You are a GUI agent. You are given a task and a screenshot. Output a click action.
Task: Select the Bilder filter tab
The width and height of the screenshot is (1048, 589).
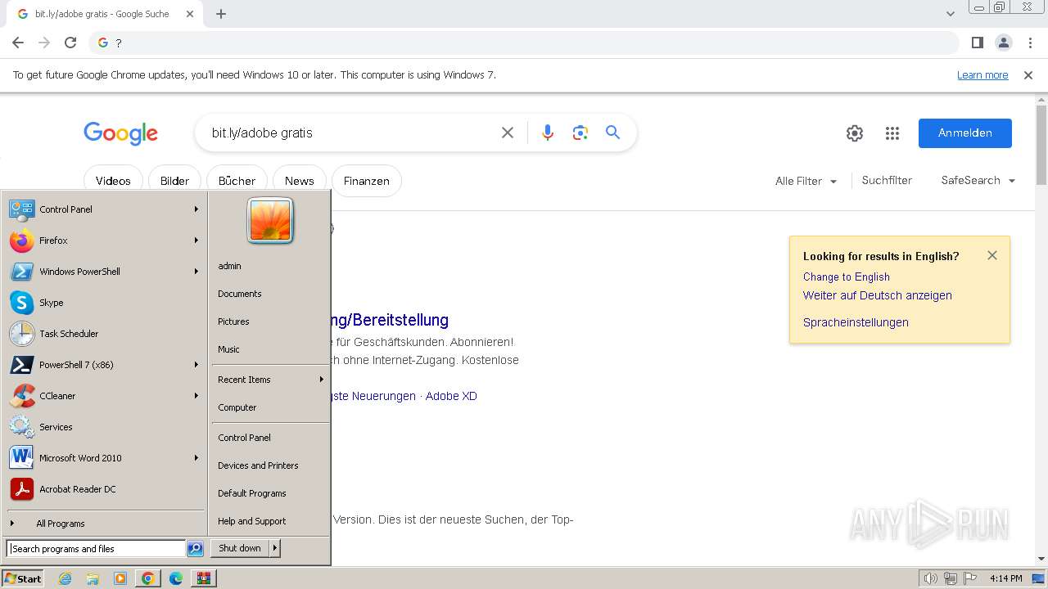174,181
